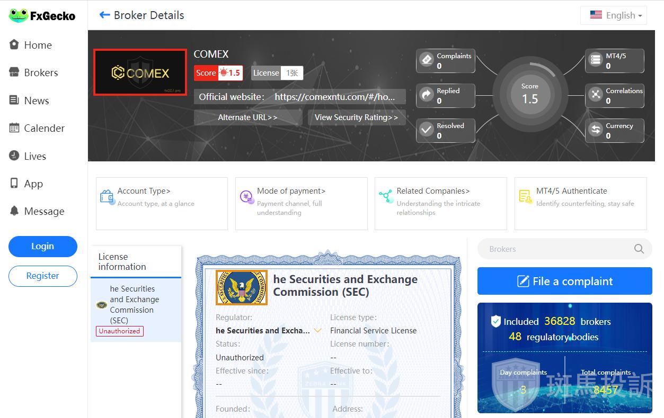Click the Resolved checkmark icon
The width and height of the screenshot is (664, 418).
coord(427,130)
